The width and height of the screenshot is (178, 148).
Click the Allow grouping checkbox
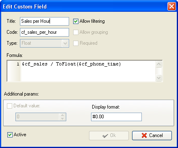(76, 33)
